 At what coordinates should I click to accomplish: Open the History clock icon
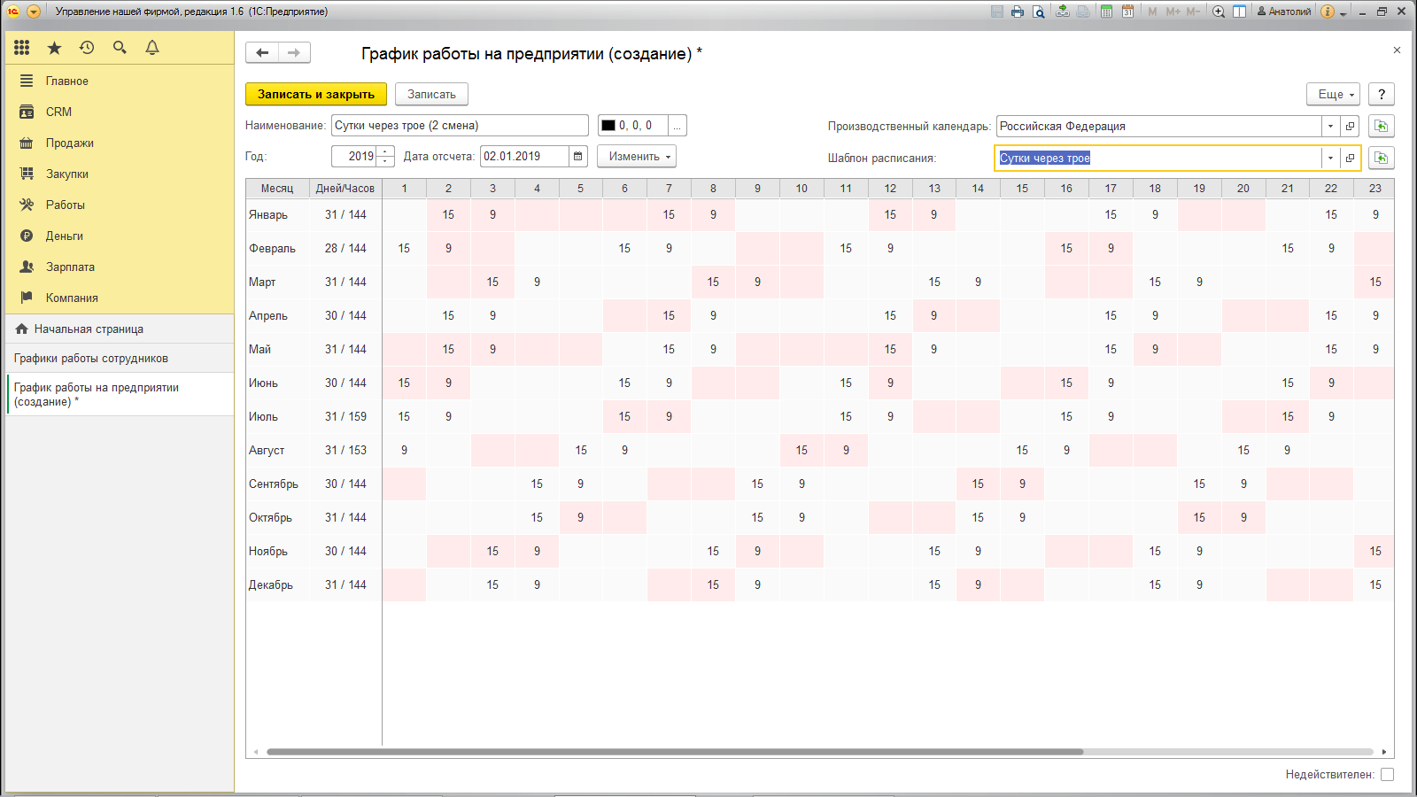click(87, 48)
